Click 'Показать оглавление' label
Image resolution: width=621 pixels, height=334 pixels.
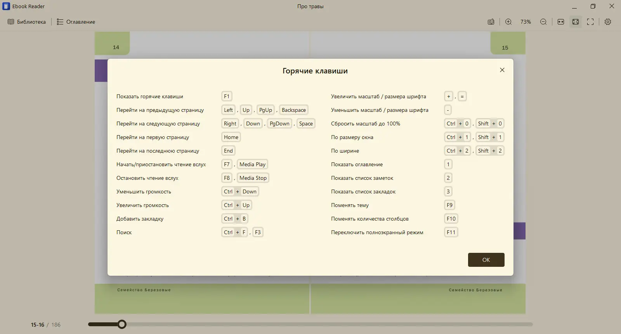(357, 164)
